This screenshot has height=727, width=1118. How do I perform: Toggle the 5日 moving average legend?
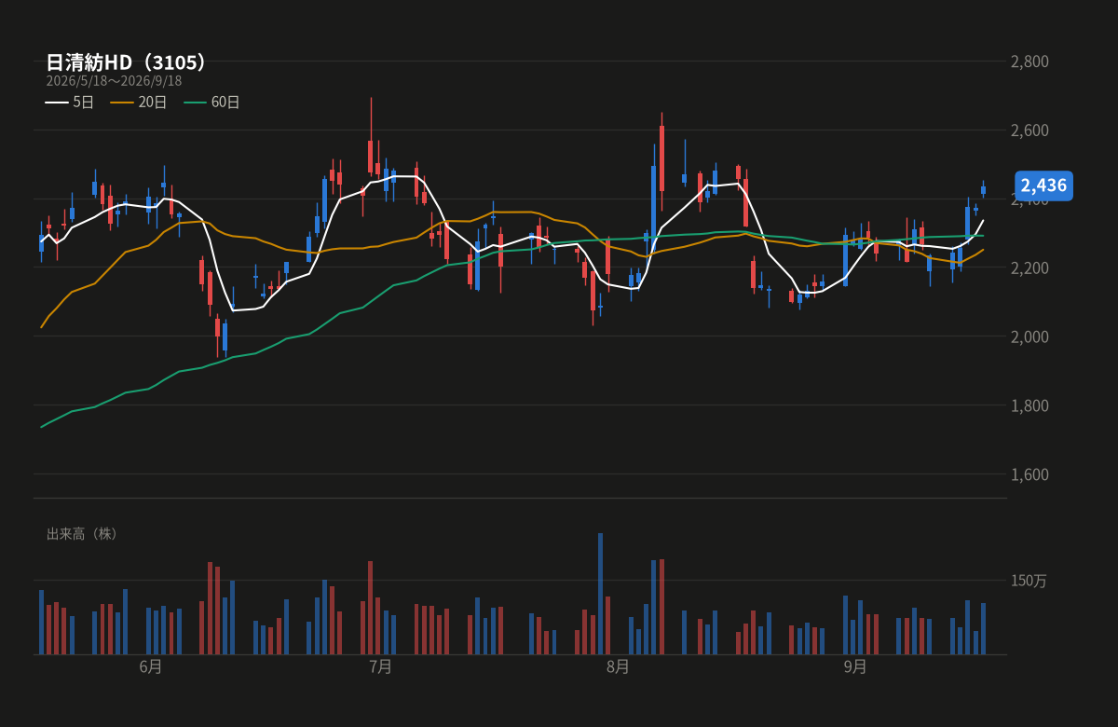pyautogui.click(x=70, y=103)
